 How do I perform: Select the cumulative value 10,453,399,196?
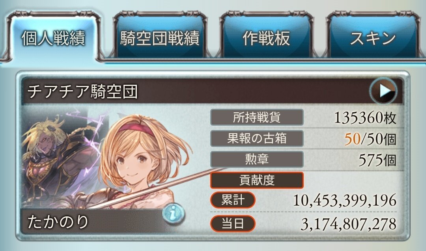345,200
